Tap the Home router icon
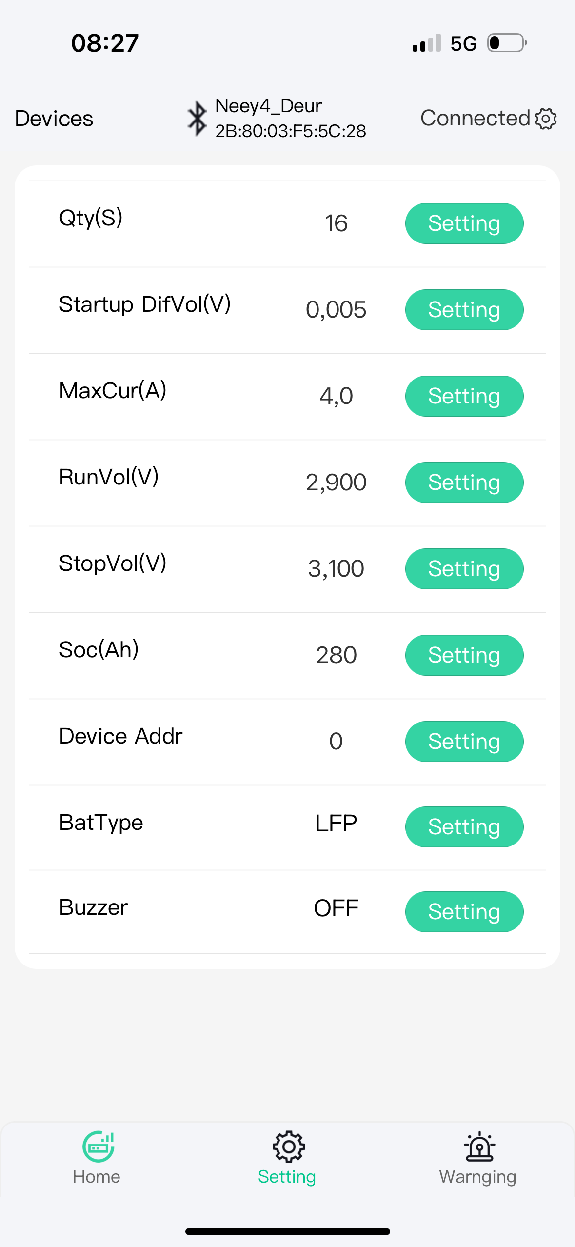 pos(98,1146)
